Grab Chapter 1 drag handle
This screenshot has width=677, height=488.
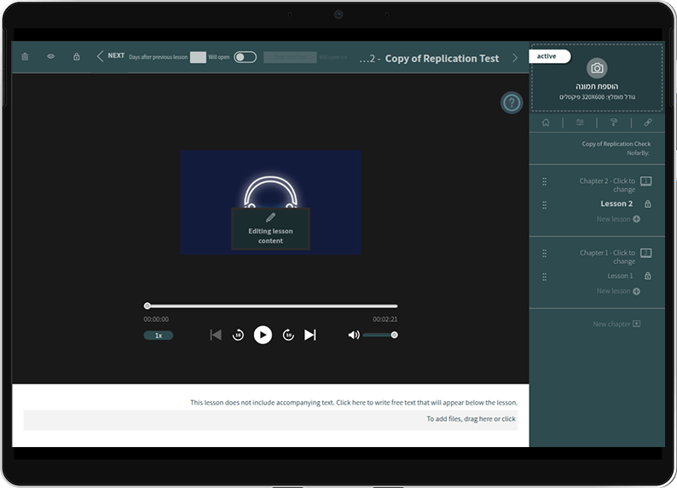point(544,253)
